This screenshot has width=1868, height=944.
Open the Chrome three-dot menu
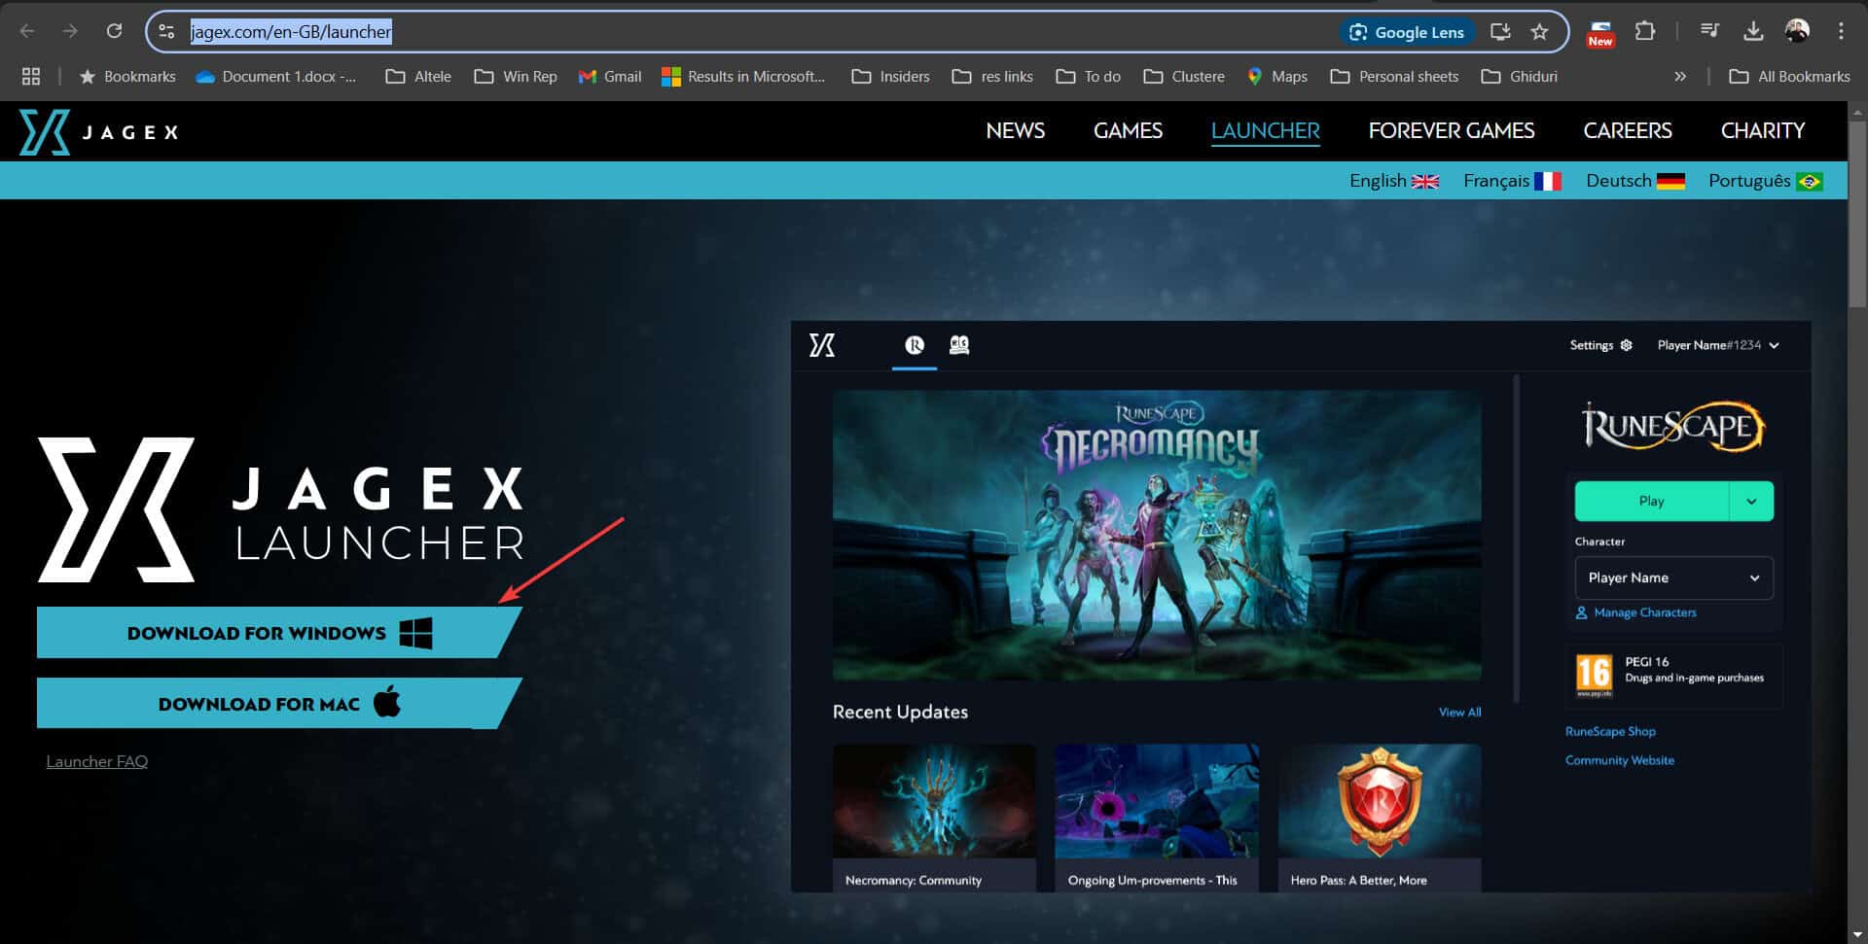point(1841,31)
